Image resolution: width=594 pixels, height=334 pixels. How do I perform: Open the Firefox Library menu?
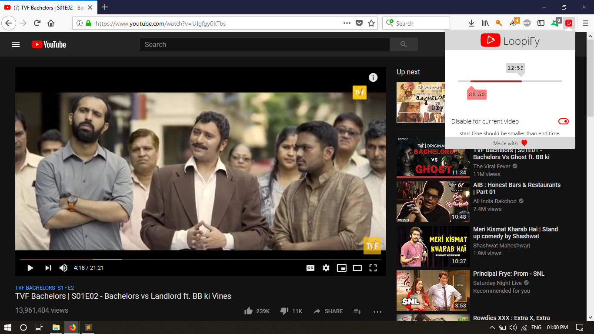[485, 23]
